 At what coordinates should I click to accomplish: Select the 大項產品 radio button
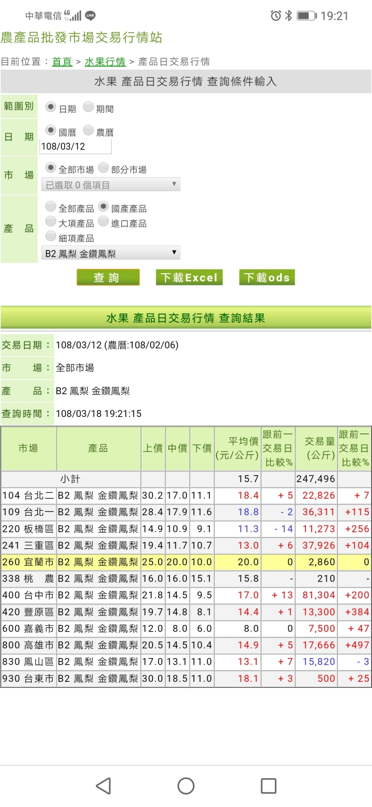(x=51, y=221)
